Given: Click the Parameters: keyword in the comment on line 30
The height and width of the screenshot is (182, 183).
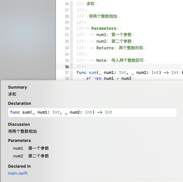Looking at the screenshot, I should (x=105, y=29).
